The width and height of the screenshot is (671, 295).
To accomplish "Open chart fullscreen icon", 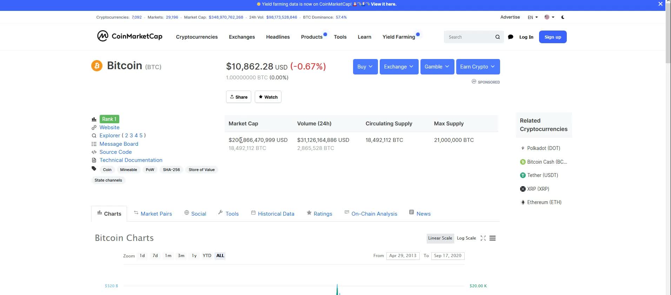I will pos(483,238).
